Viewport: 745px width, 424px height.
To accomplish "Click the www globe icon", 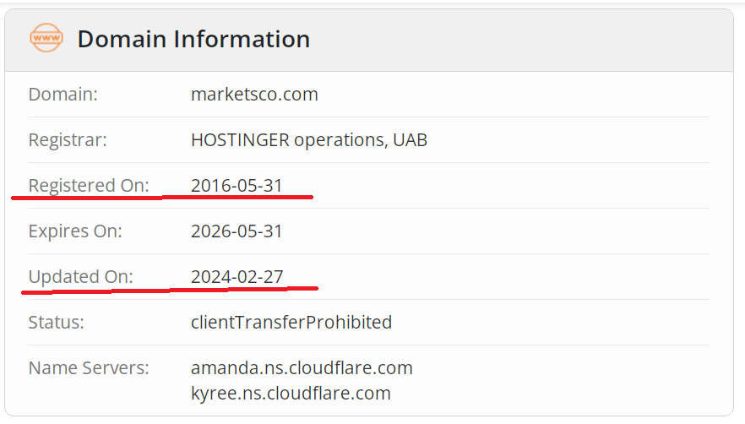I will [x=46, y=39].
